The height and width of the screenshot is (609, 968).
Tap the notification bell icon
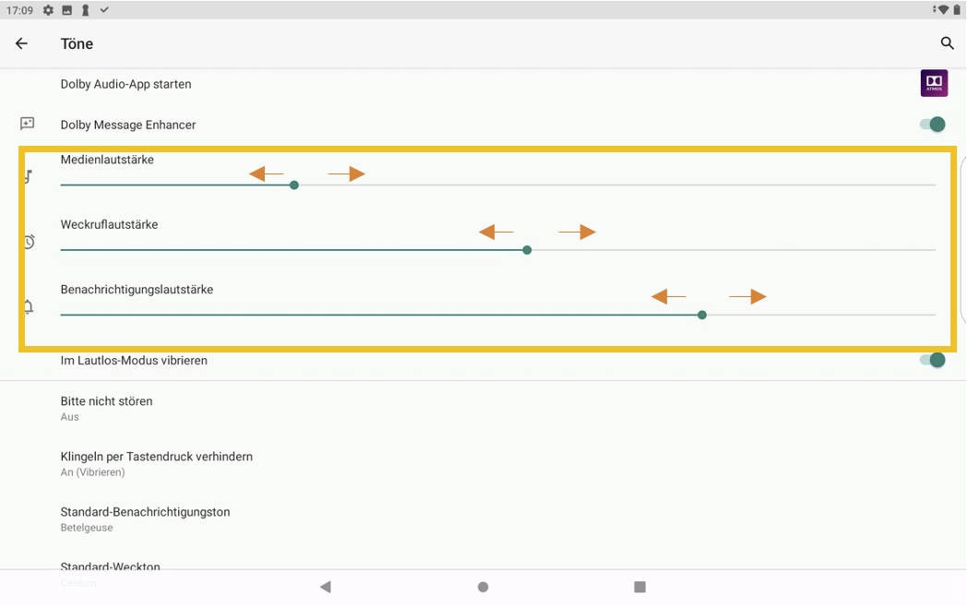pyautogui.click(x=30, y=306)
